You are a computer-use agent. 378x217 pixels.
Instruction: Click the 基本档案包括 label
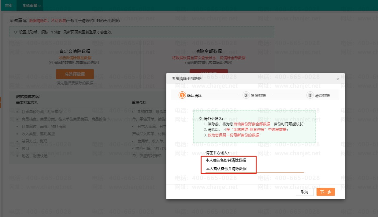[27, 102]
